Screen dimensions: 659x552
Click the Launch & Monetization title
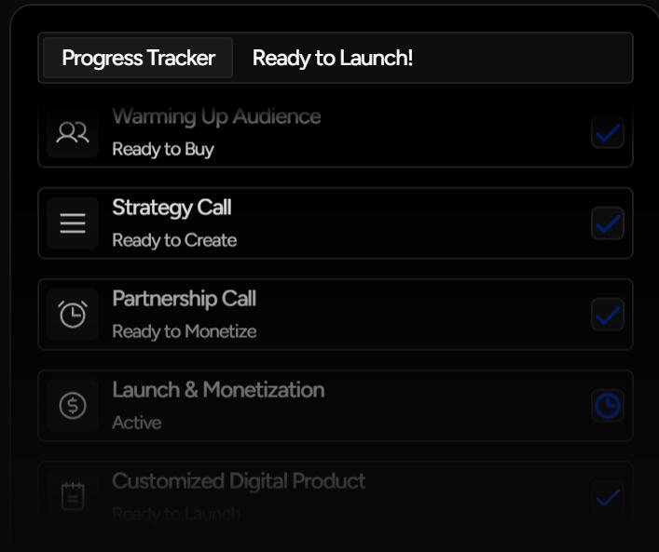(218, 390)
